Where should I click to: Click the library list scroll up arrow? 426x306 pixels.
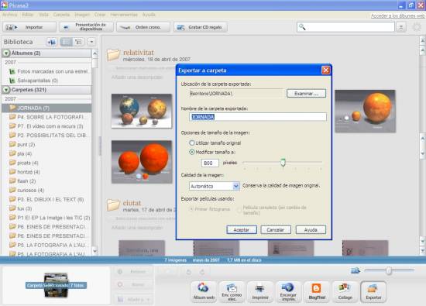(x=94, y=53)
